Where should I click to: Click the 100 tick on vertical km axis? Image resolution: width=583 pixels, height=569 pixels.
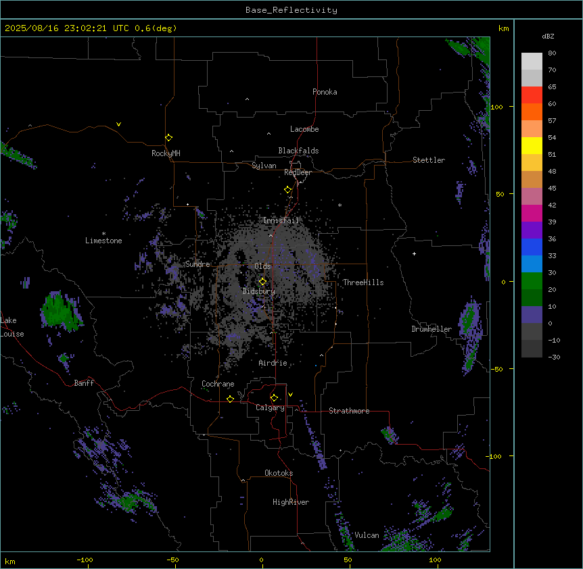(496, 107)
